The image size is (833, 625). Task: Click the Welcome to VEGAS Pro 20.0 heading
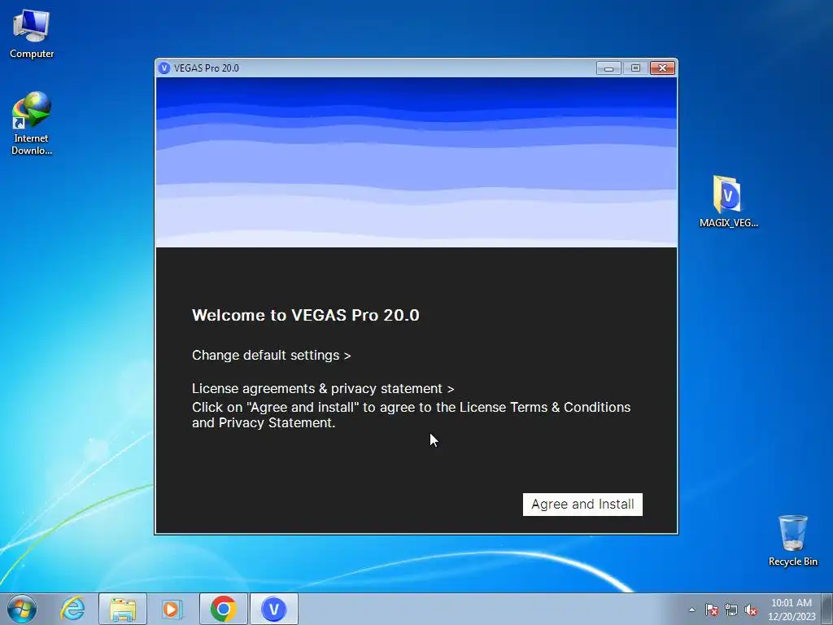(x=306, y=315)
